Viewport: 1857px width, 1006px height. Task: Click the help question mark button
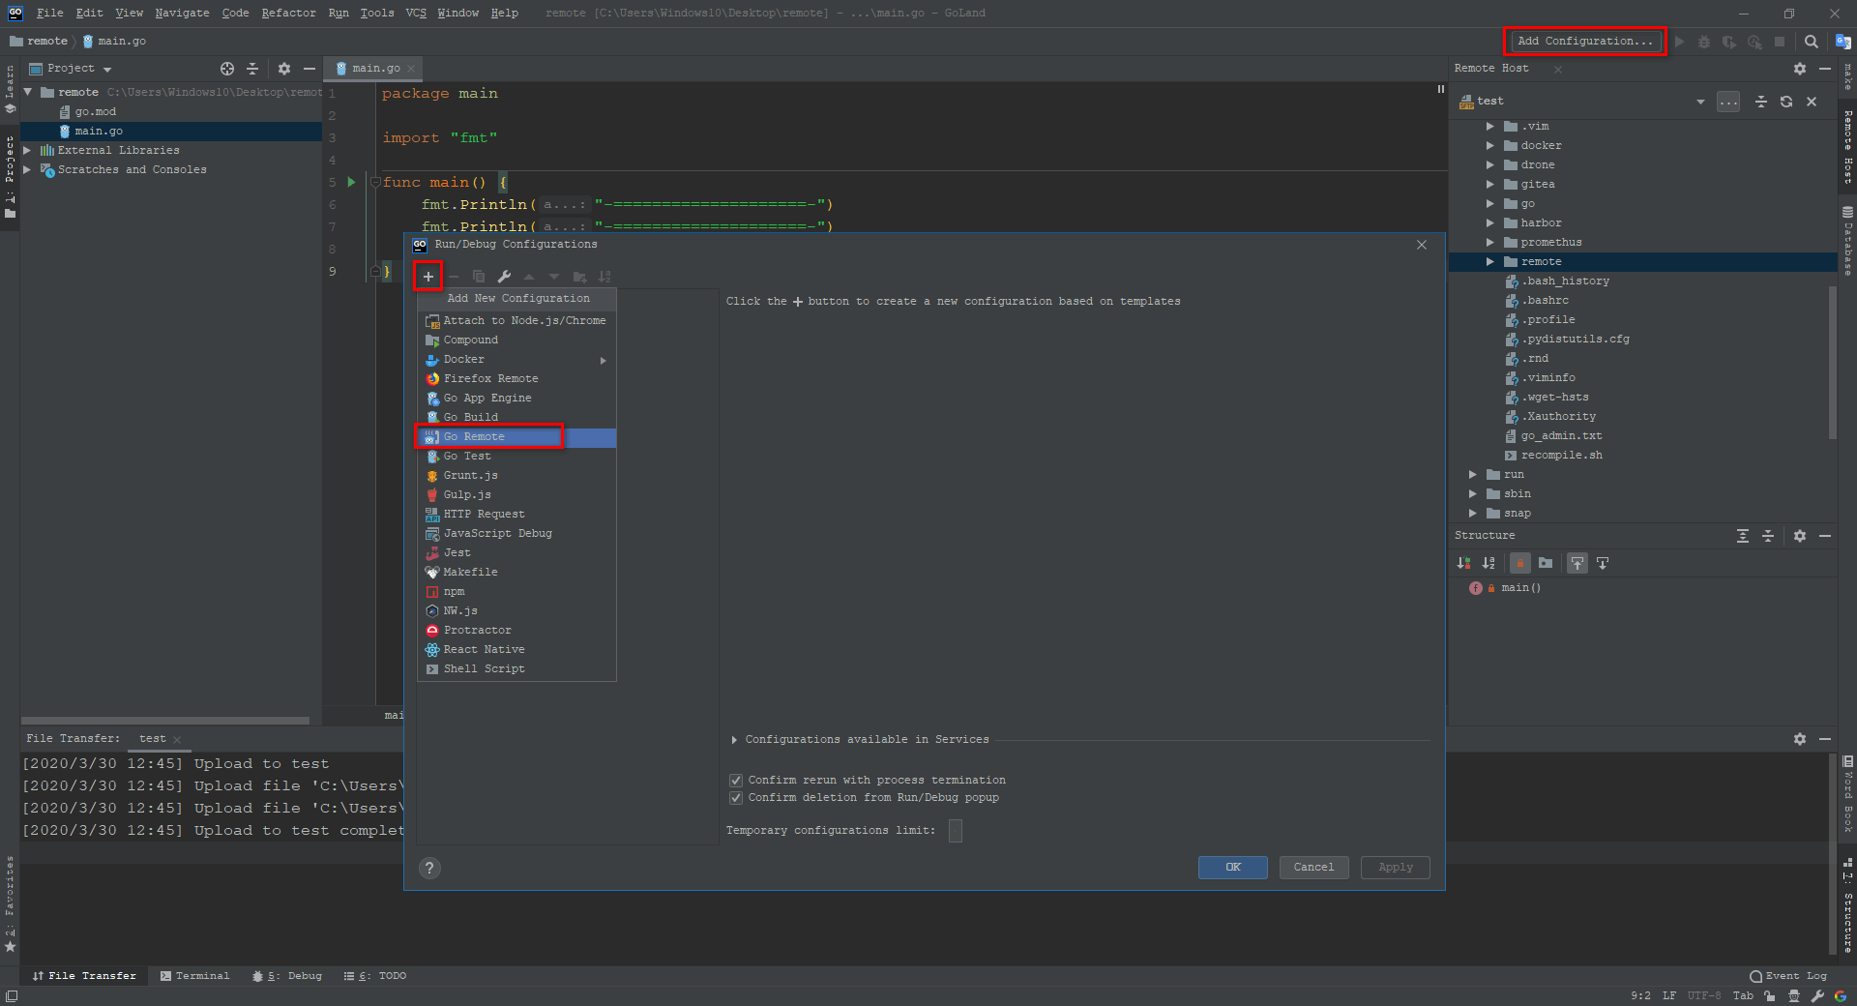pos(430,868)
